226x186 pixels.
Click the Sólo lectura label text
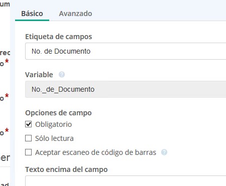pyautogui.click(x=54, y=138)
